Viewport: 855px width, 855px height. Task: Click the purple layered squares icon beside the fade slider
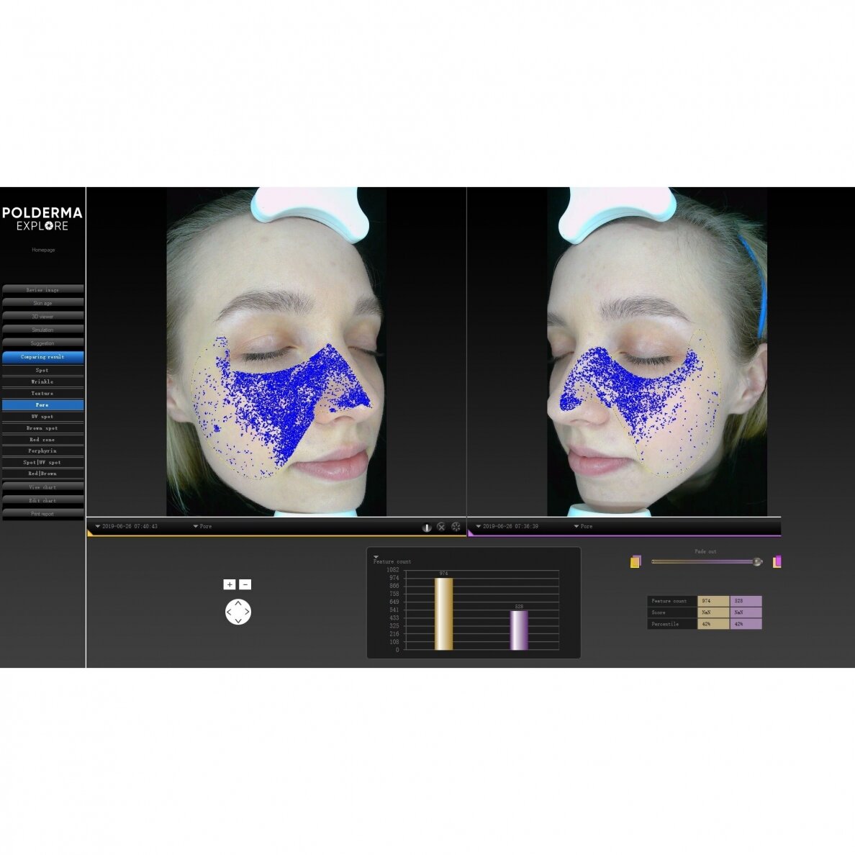[777, 561]
